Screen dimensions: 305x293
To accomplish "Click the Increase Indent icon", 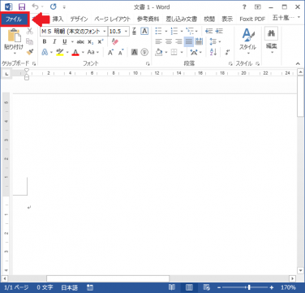I will (x=219, y=32).
